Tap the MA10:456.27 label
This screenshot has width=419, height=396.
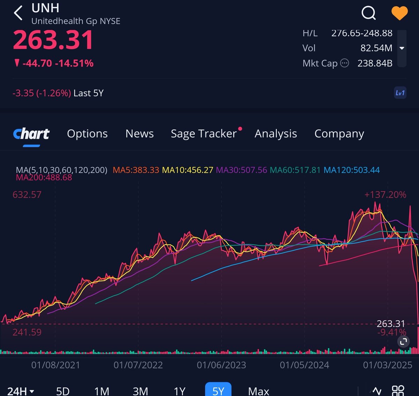tap(188, 170)
